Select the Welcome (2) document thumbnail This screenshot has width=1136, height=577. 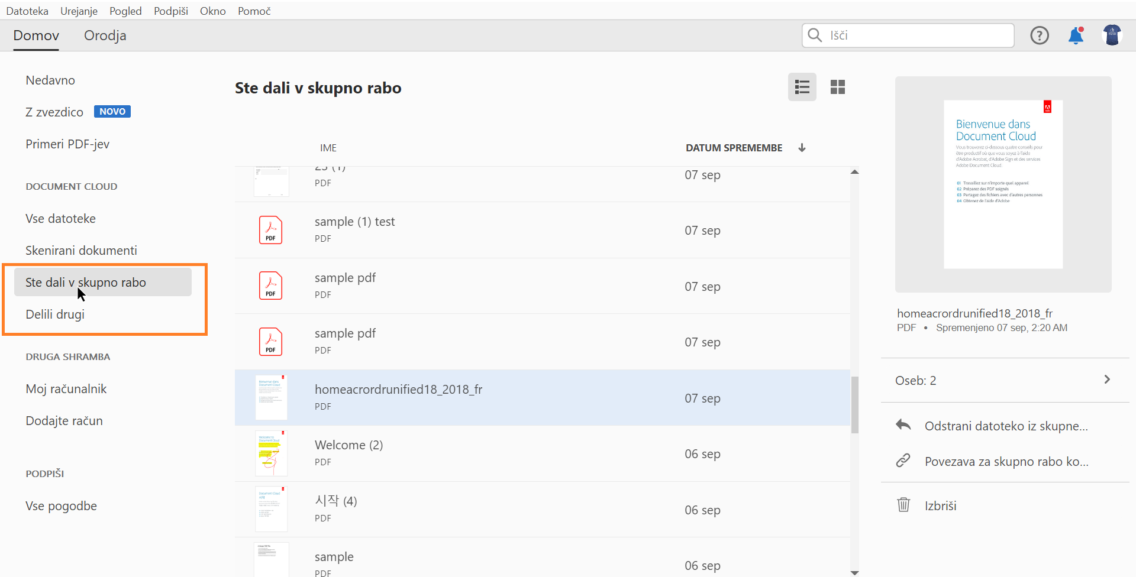click(271, 453)
